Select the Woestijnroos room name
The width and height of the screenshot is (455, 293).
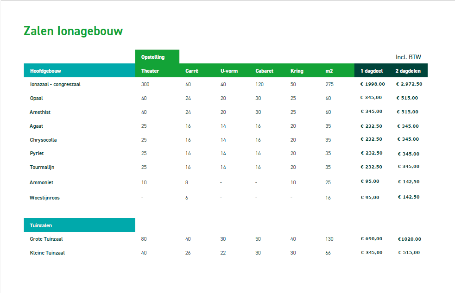click(44, 198)
